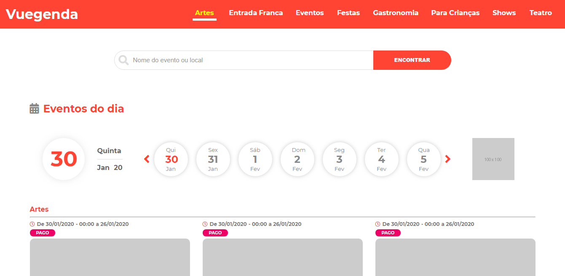The width and height of the screenshot is (565, 276).
Task: Click the right arrow to view next dates
Action: 448,159
